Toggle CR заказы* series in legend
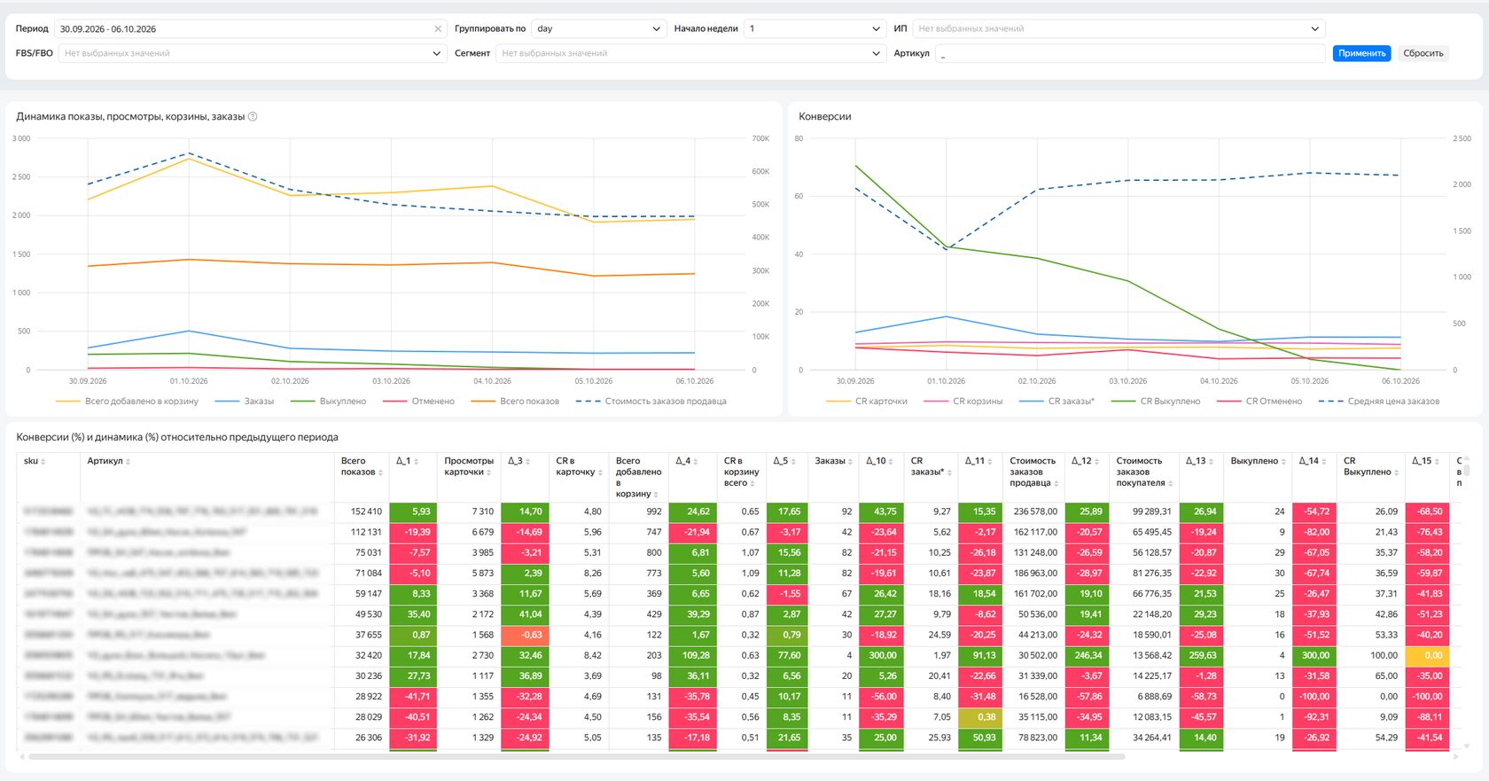 point(1057,402)
